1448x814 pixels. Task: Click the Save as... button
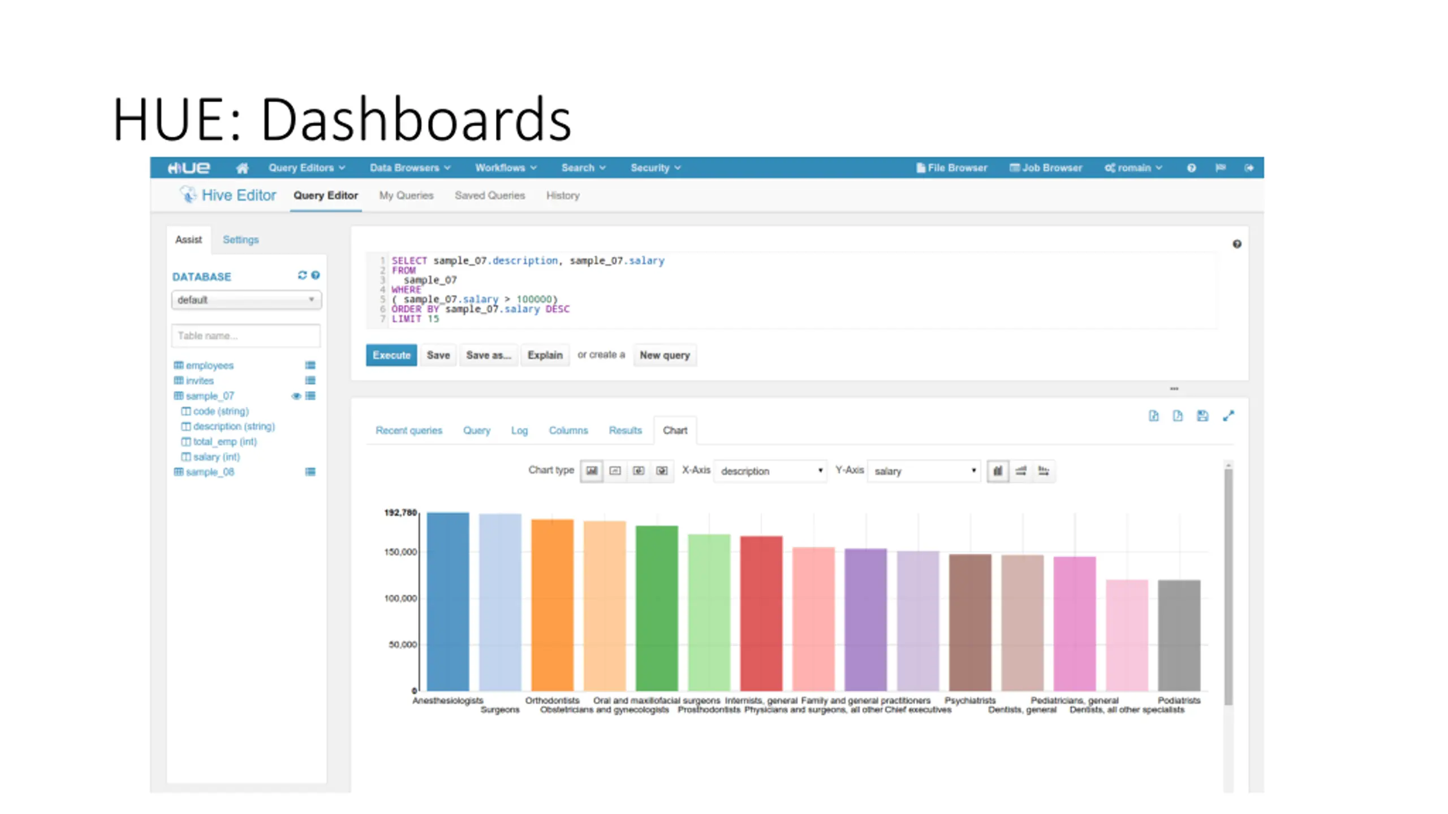pyautogui.click(x=488, y=355)
